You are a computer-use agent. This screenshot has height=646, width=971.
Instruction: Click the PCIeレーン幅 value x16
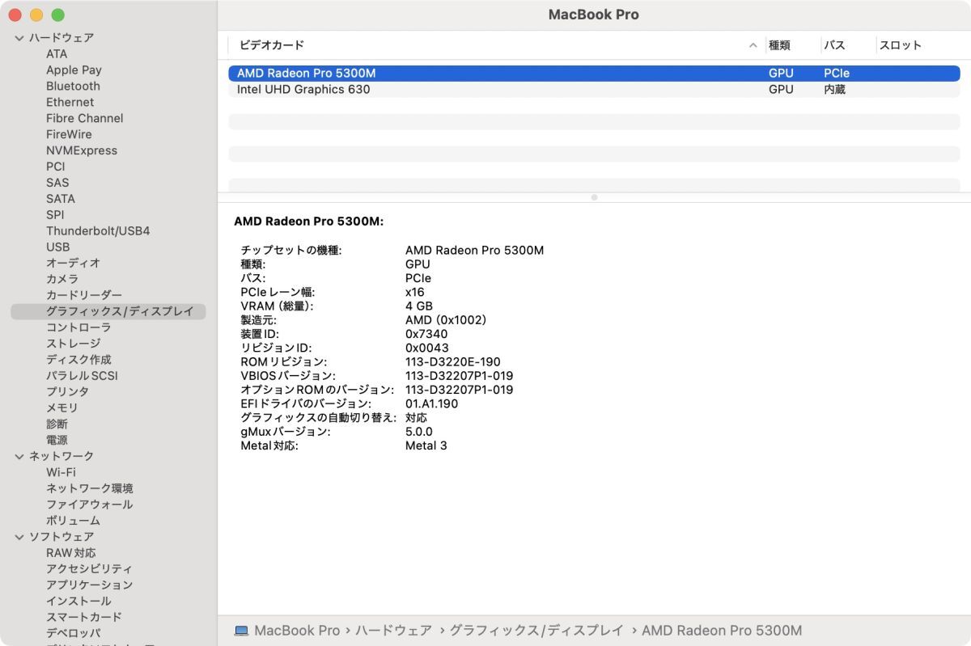coord(414,293)
